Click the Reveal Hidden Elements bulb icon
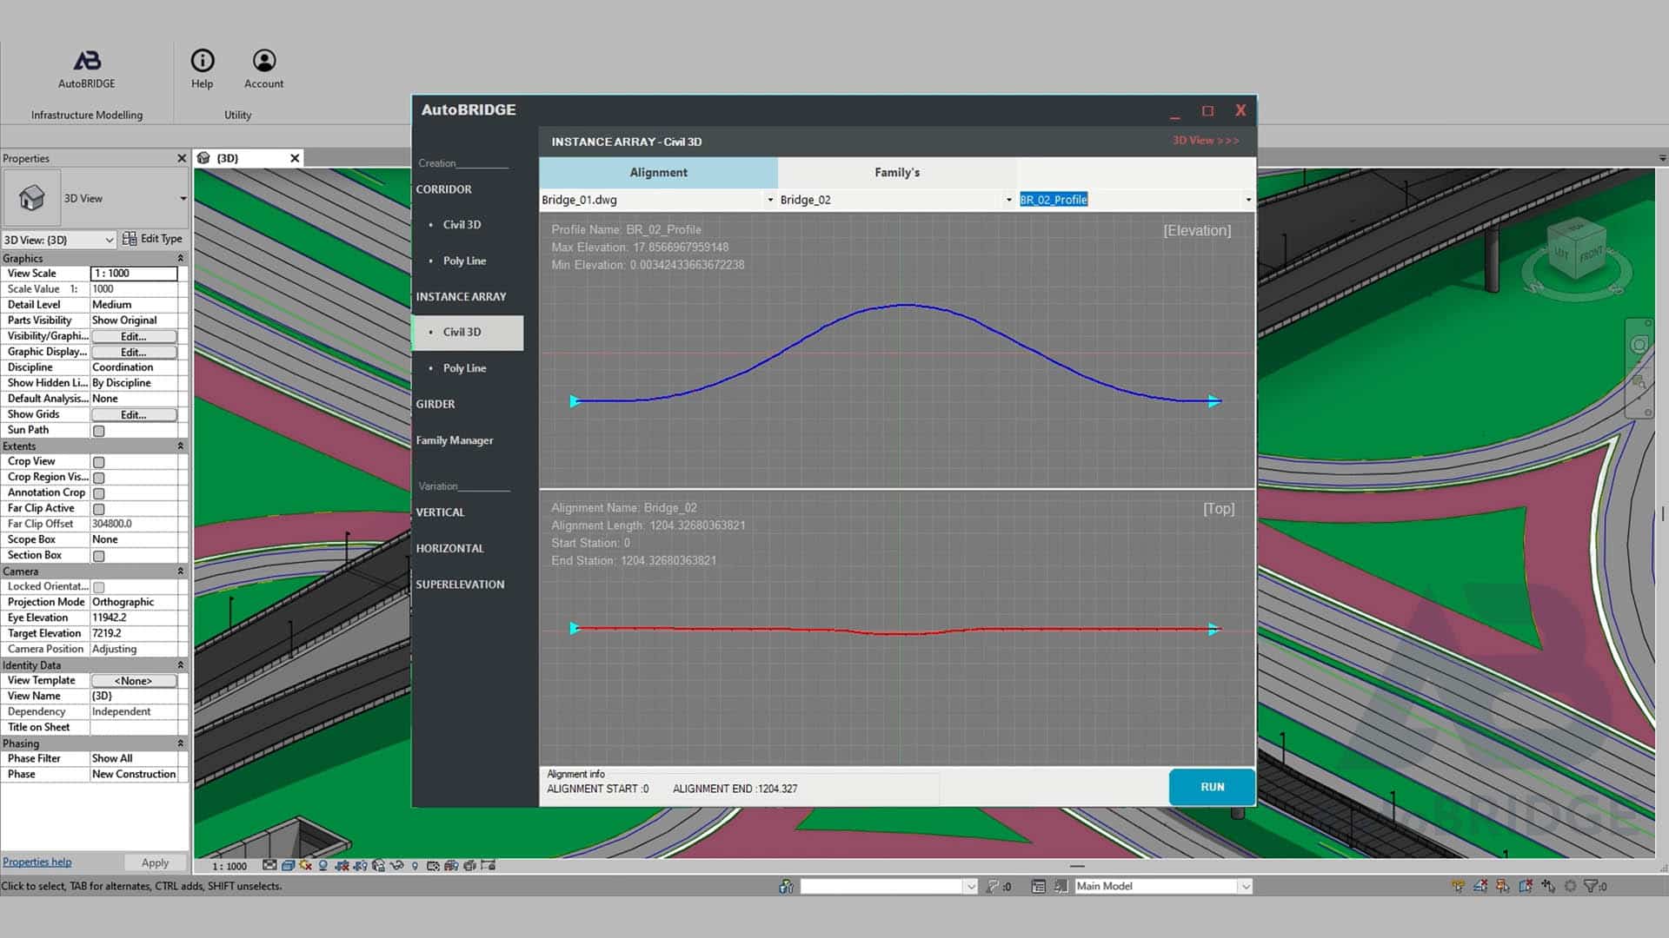This screenshot has width=1669, height=938. pos(415,865)
